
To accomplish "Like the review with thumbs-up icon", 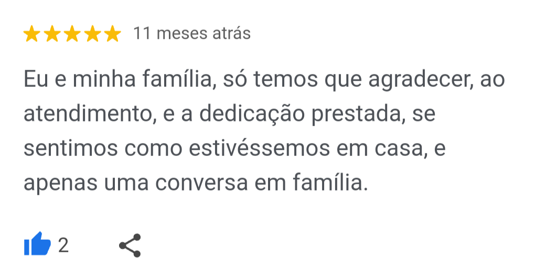I will [37, 245].
